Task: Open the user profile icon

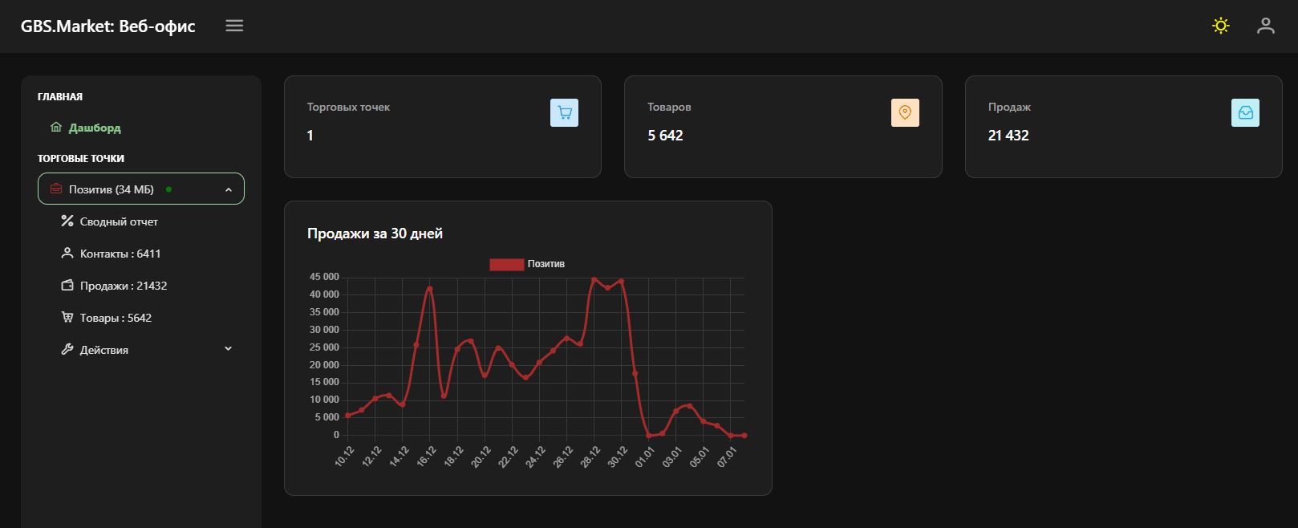Action: (1265, 26)
